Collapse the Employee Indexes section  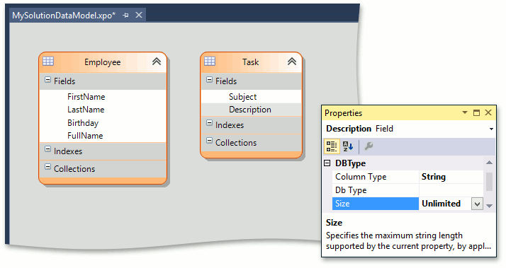pos(47,149)
